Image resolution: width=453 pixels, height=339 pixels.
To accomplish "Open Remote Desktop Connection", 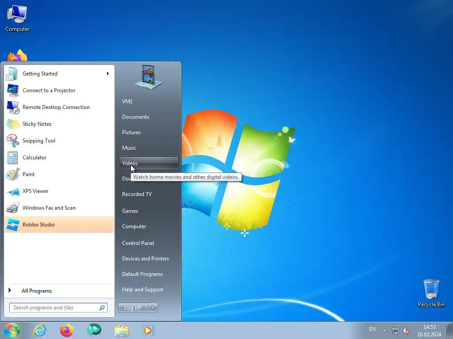I will (59, 107).
